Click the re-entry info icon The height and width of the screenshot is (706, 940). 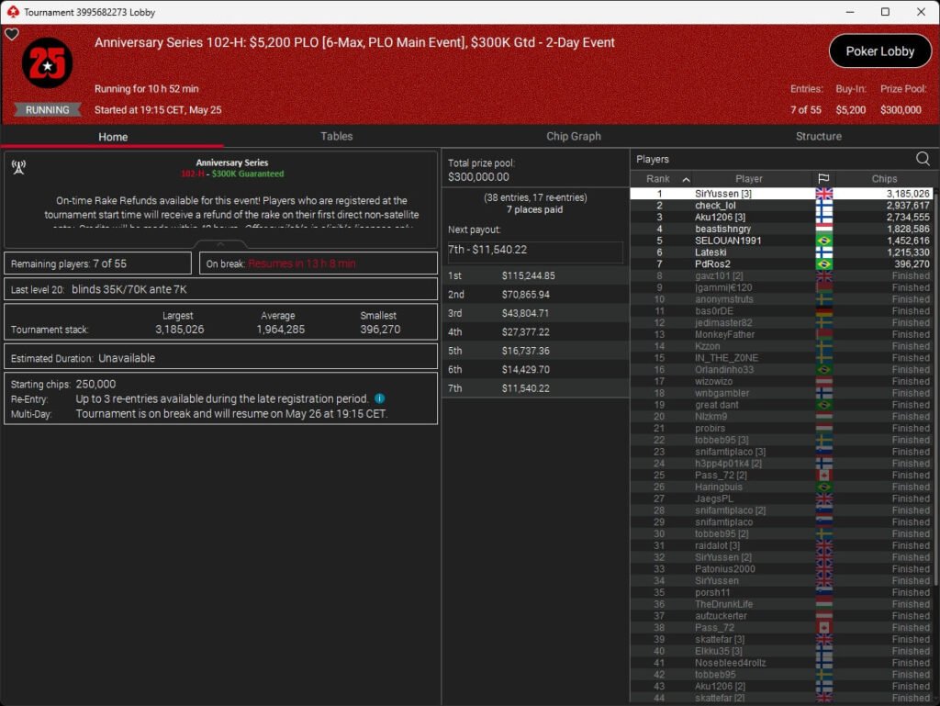379,398
